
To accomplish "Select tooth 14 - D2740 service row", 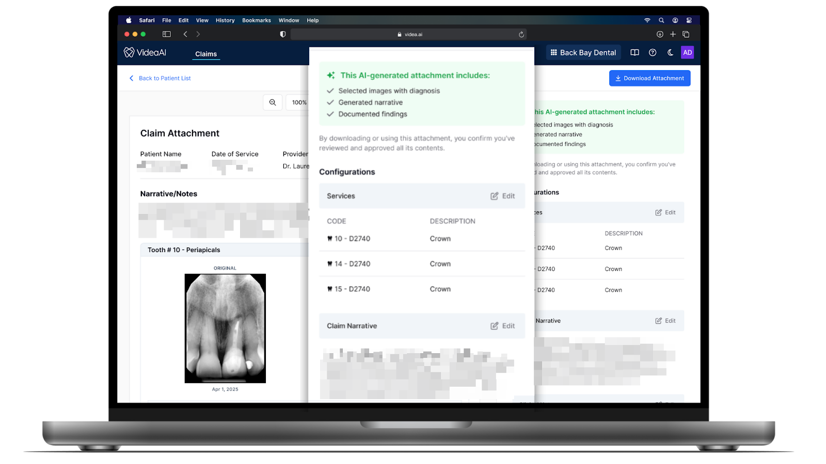I will 422,264.
